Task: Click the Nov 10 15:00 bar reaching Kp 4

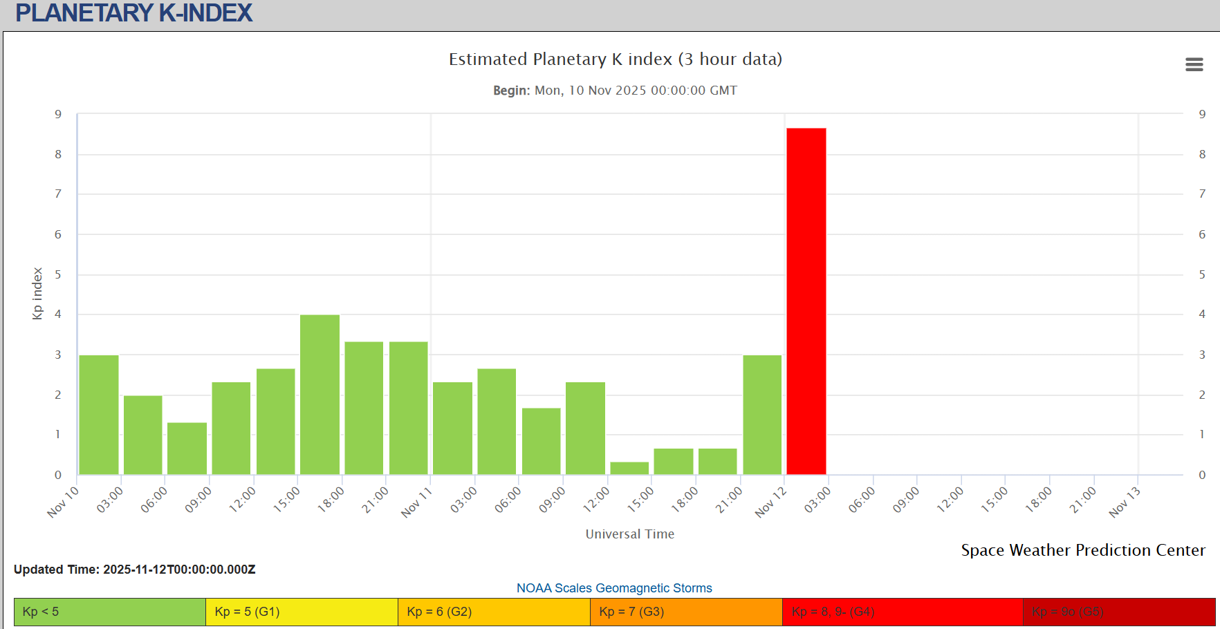Action: 320,395
